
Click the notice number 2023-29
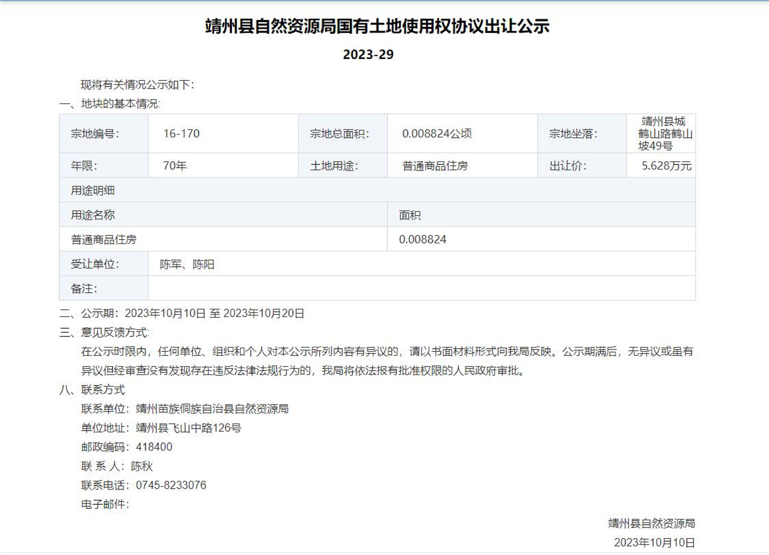pyautogui.click(x=368, y=54)
